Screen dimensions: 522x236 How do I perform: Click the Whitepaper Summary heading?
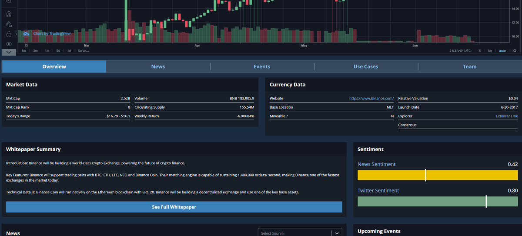pos(33,149)
